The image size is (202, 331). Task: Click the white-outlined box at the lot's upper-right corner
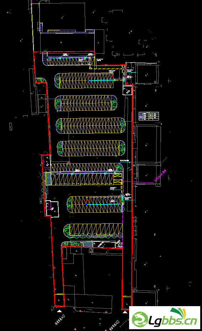tap(127, 90)
